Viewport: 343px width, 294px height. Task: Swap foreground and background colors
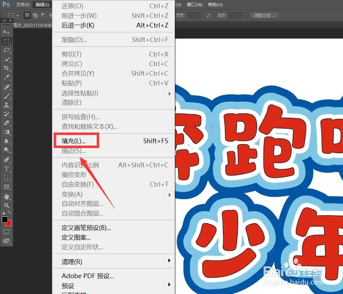pyautogui.click(x=9, y=212)
